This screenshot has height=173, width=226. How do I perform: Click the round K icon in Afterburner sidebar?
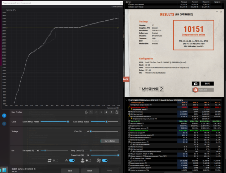point(4,124)
